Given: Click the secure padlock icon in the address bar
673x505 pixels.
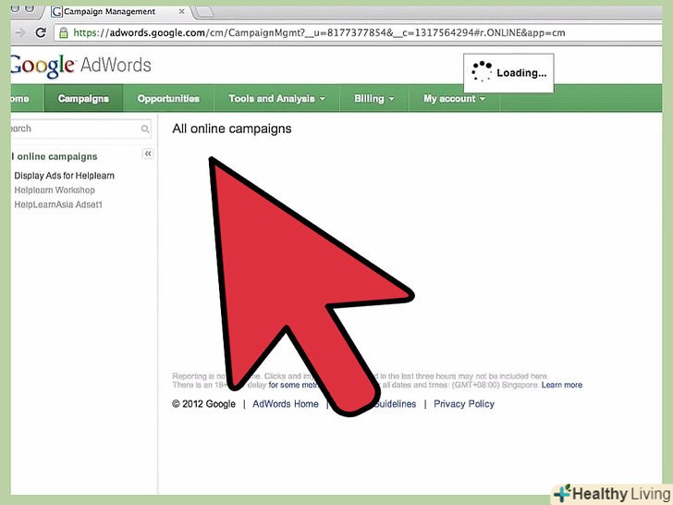Looking at the screenshot, I should tap(64, 32).
